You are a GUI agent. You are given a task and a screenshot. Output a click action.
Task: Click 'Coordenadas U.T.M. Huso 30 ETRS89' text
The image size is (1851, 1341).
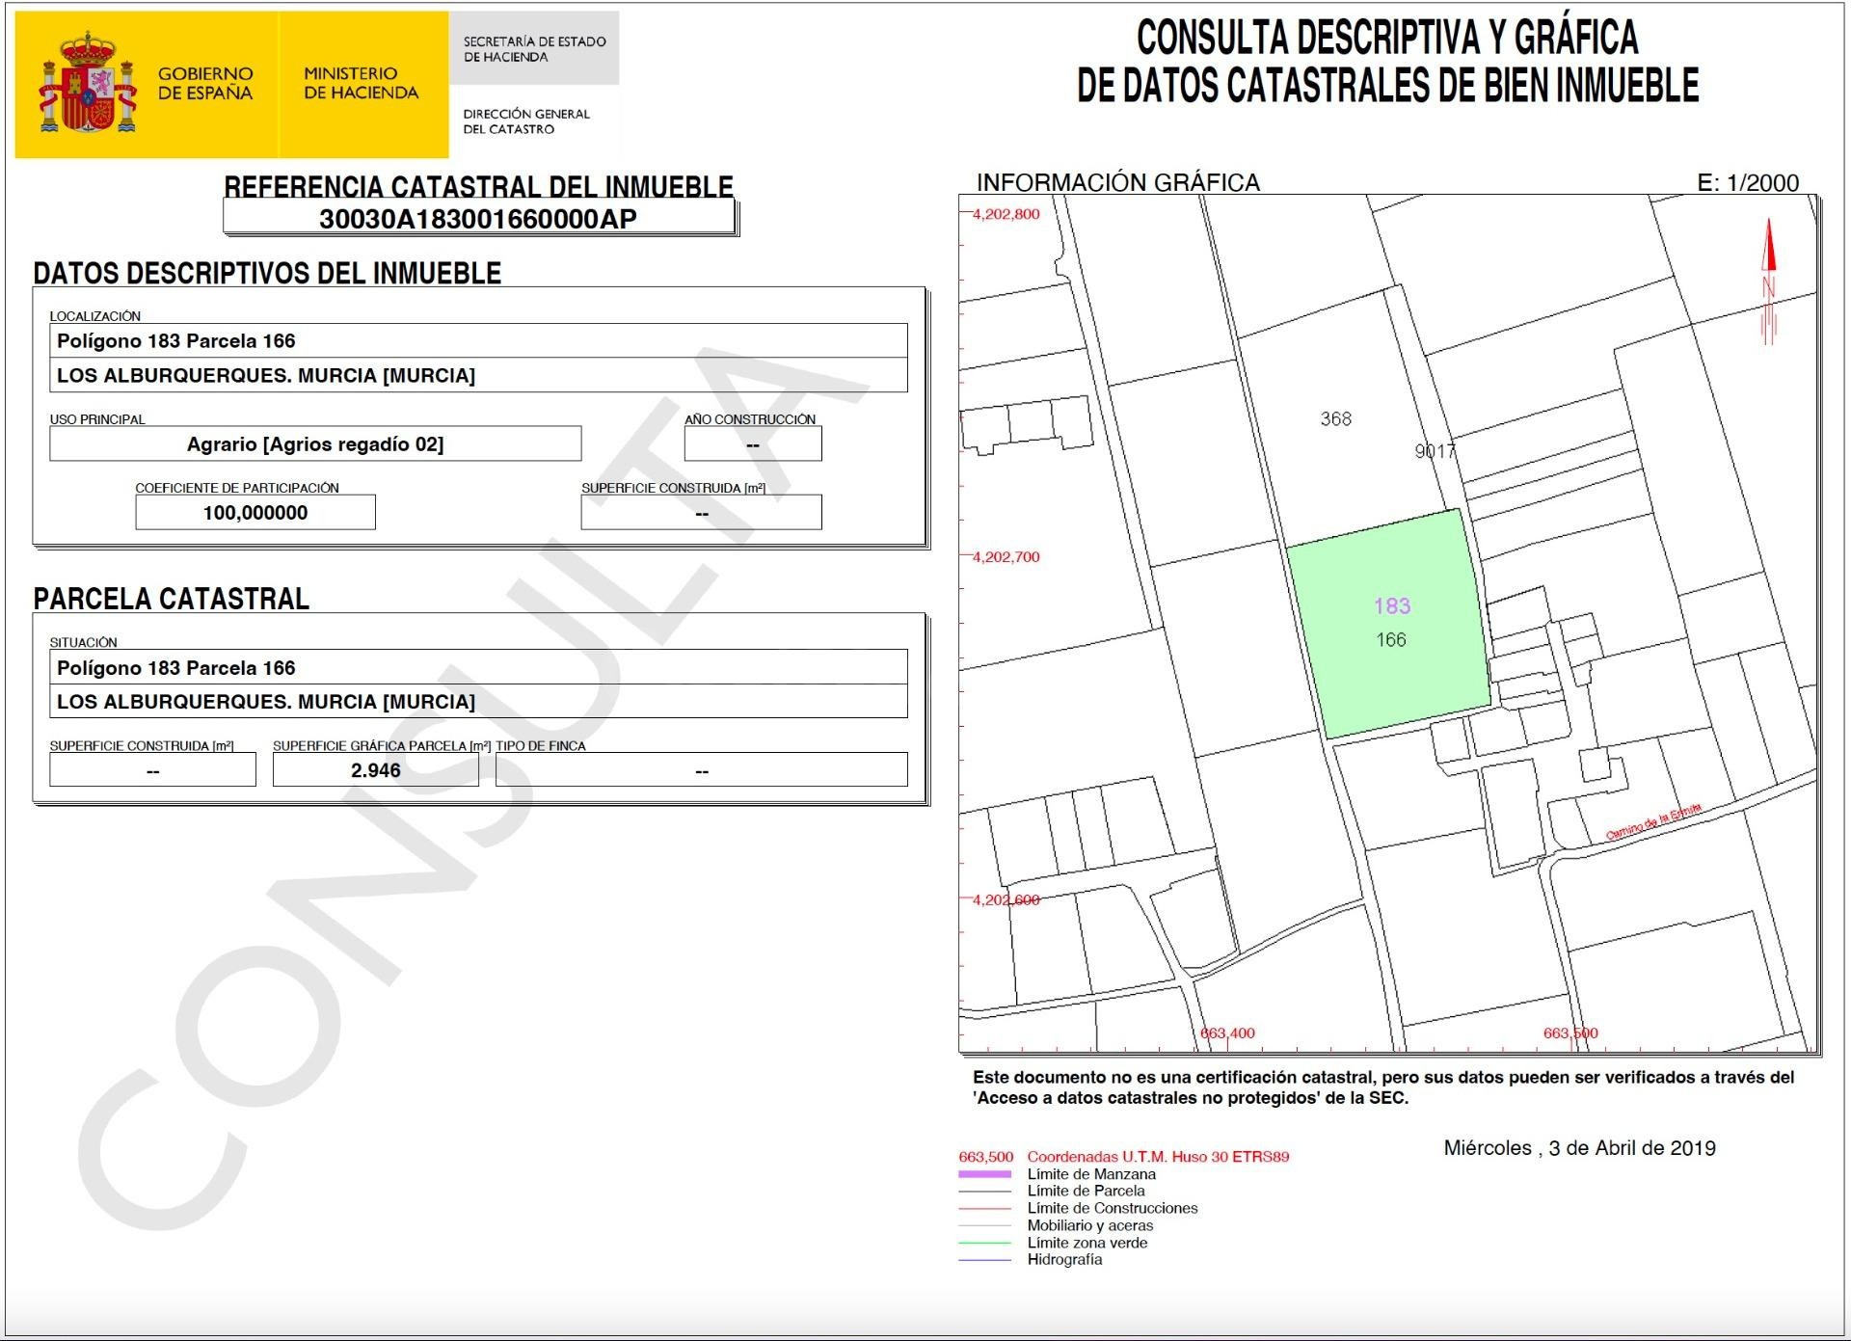tap(1158, 1157)
